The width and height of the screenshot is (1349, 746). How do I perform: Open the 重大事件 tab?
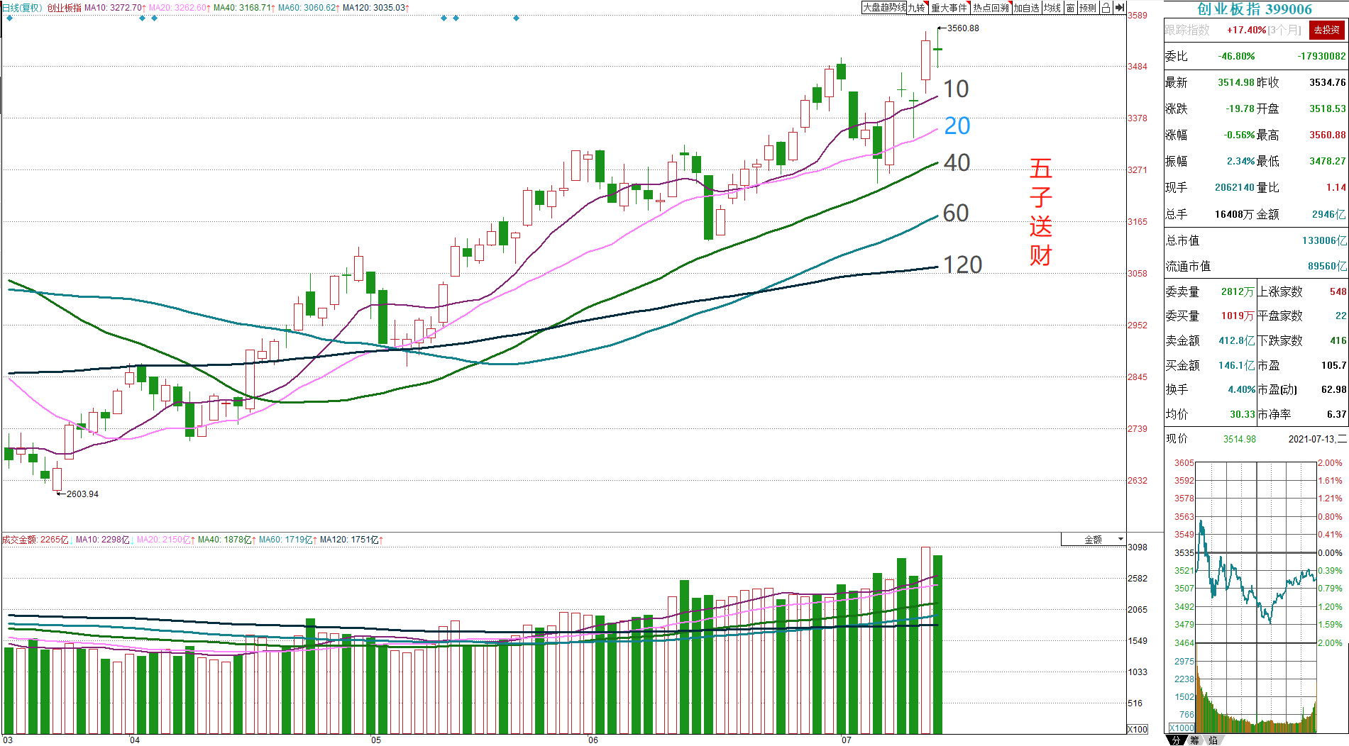point(949,8)
